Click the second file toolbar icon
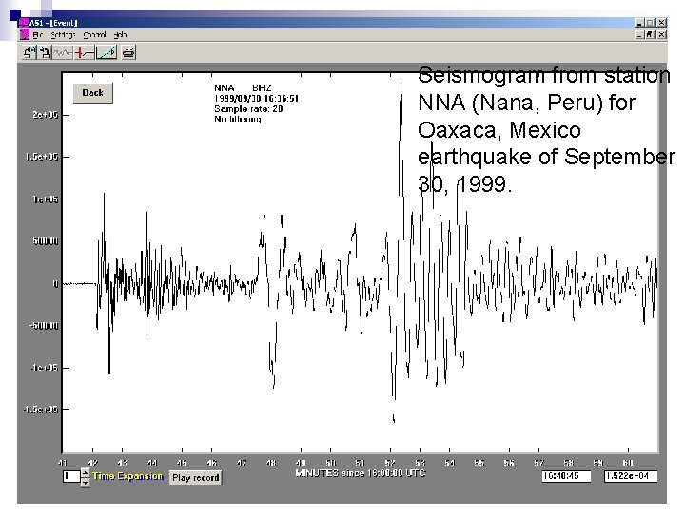 click(x=45, y=53)
